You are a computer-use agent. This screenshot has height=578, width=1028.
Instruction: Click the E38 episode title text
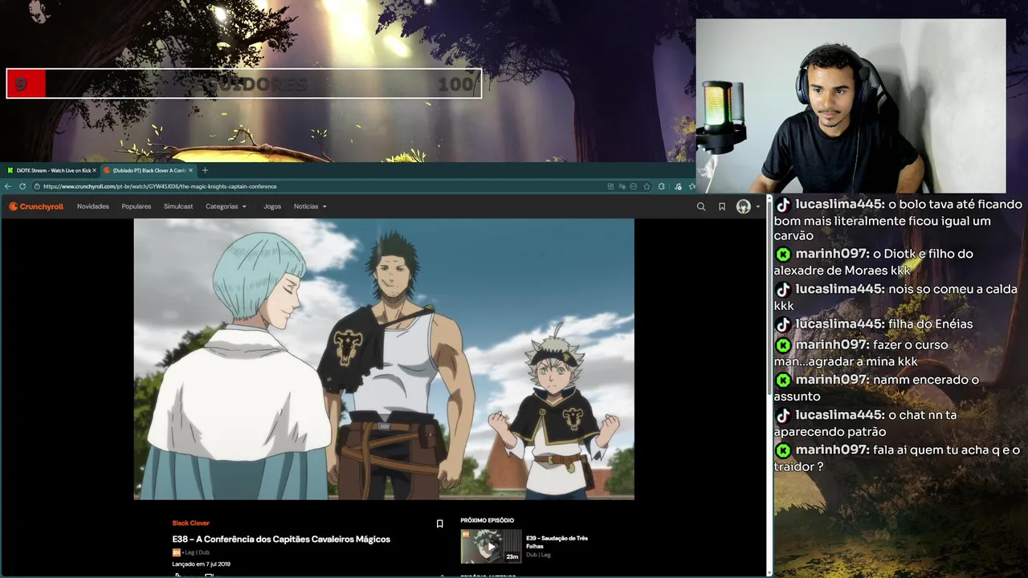click(281, 539)
